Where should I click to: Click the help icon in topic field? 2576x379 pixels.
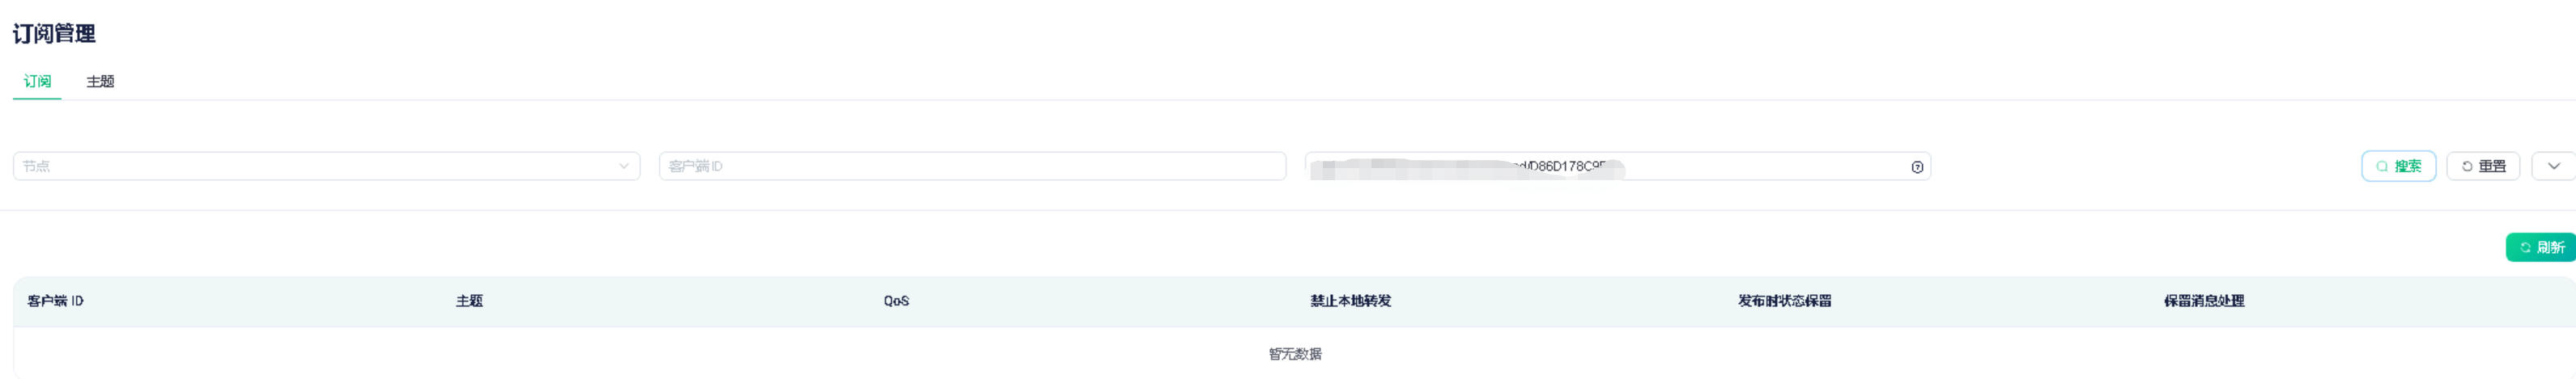1916,166
